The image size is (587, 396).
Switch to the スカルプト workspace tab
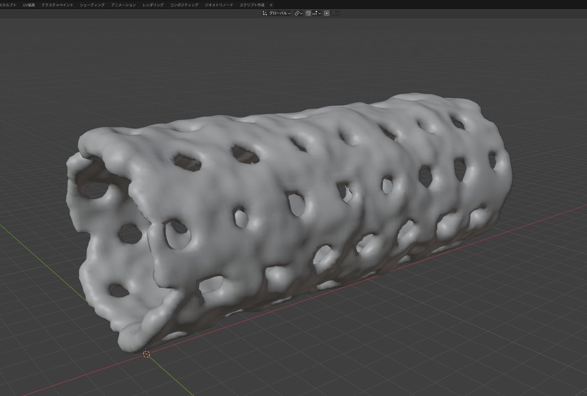pos(7,4)
